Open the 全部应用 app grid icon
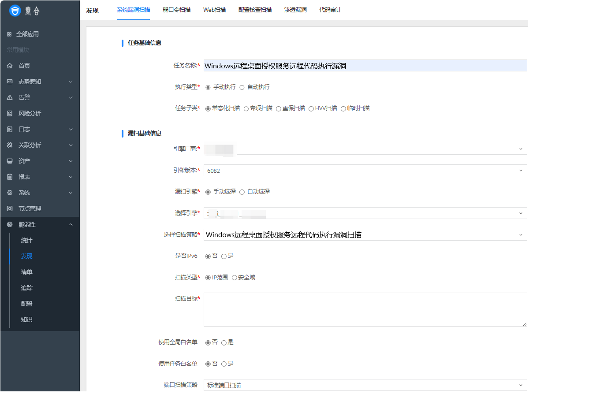 (x=9, y=33)
